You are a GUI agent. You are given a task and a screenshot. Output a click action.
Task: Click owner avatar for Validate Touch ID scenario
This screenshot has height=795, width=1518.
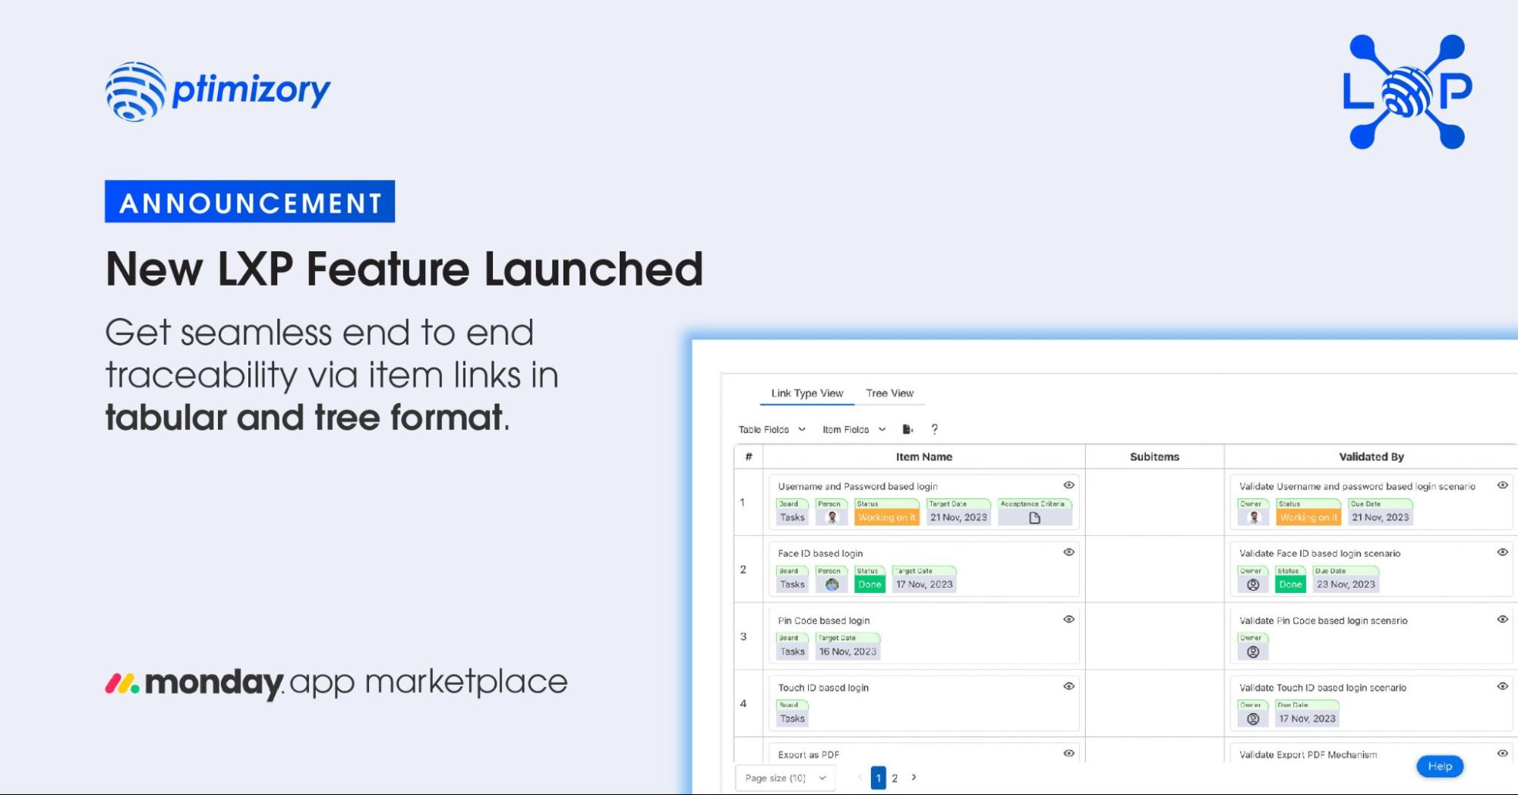pyautogui.click(x=1253, y=718)
